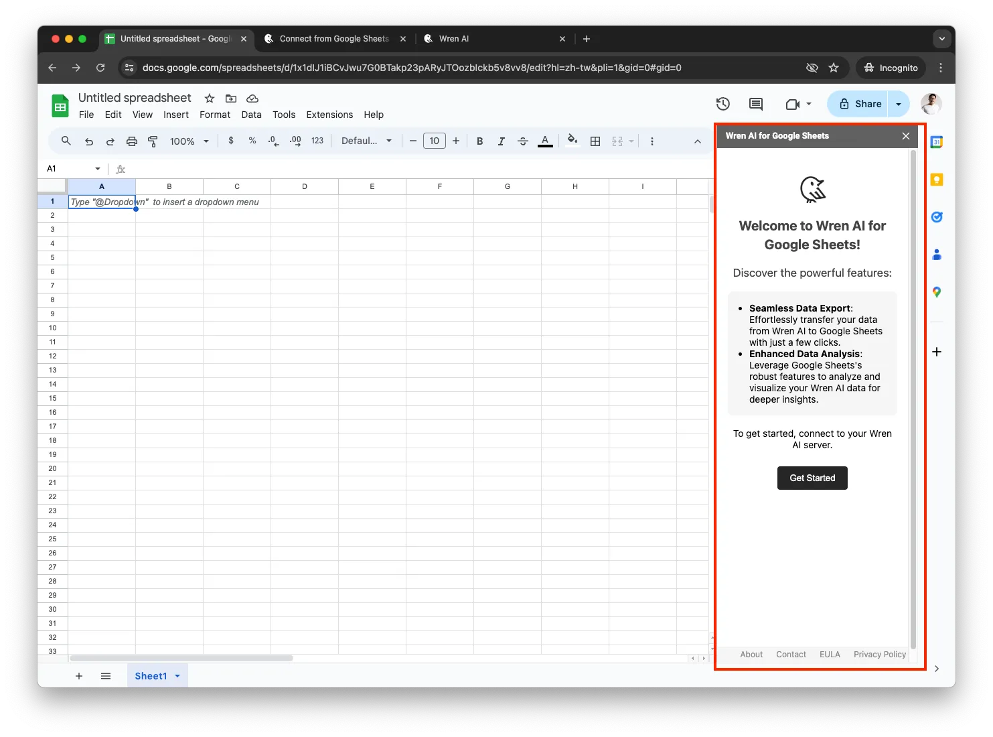Viewport: 993px width, 737px height.
Task: Open the Tools menu
Action: click(x=284, y=115)
